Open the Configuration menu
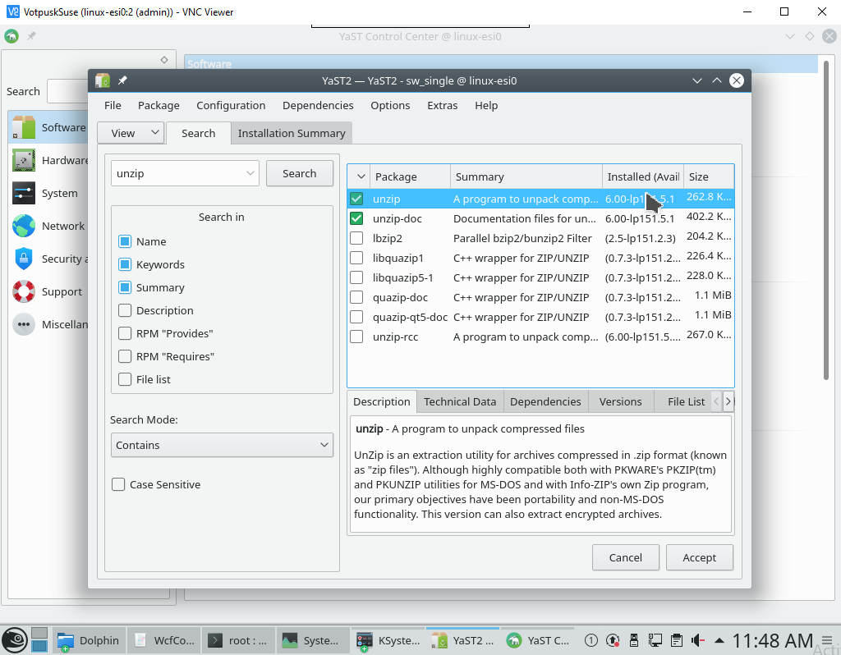841x655 pixels. coord(231,105)
